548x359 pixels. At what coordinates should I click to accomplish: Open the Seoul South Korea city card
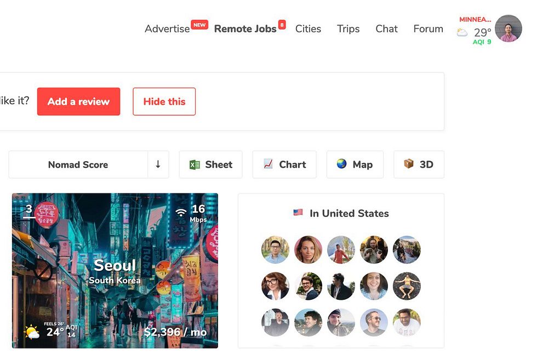coord(115,271)
